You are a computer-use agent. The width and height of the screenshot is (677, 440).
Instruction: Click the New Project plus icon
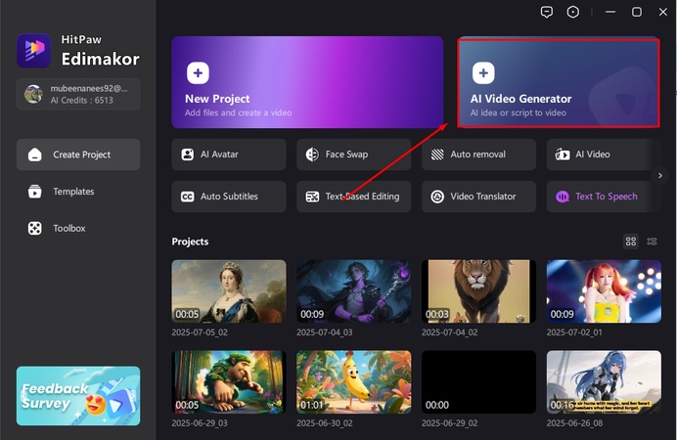pyautogui.click(x=198, y=73)
